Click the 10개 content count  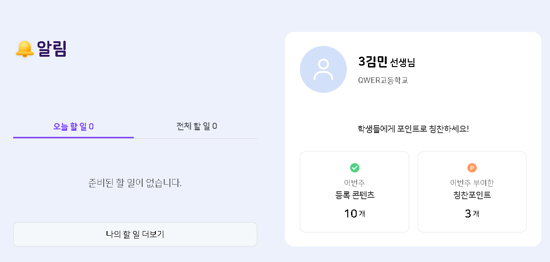point(354,214)
